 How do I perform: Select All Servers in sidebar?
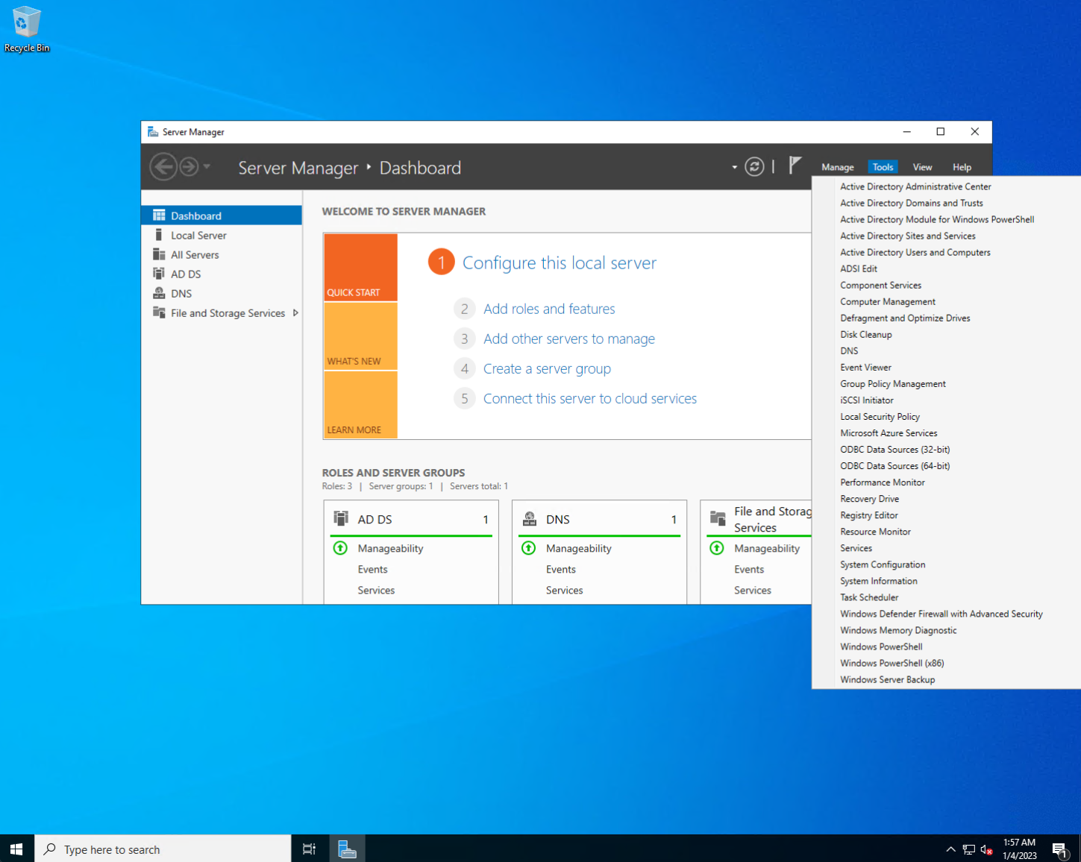pos(221,254)
